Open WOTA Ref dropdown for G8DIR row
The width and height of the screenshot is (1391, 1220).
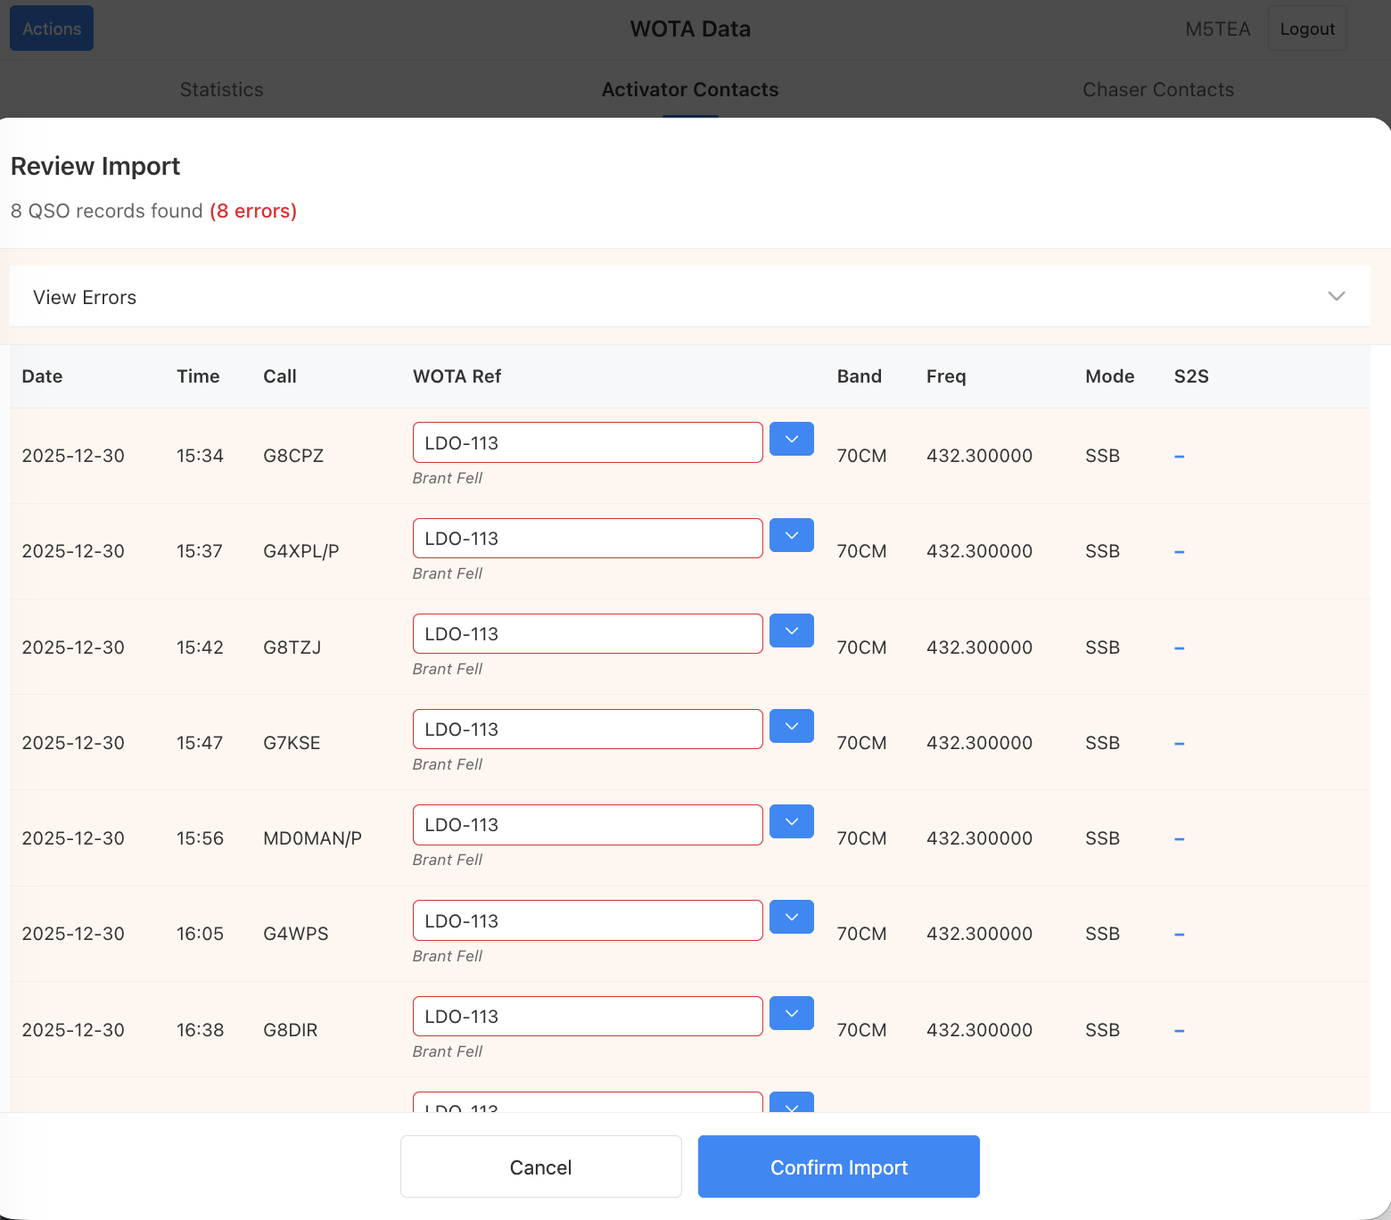coord(791,1013)
